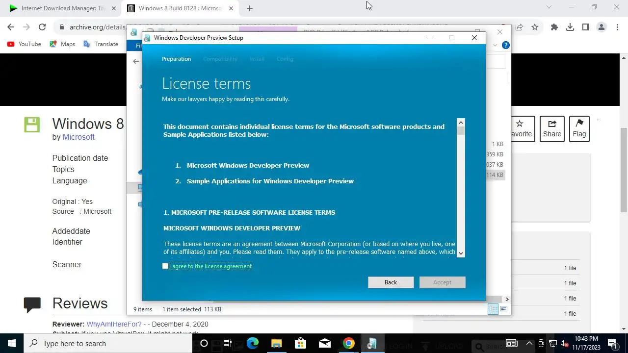The height and width of the screenshot is (353, 628).
Task: Close the Windows 8 Build 8128 tab
Action: point(231,8)
